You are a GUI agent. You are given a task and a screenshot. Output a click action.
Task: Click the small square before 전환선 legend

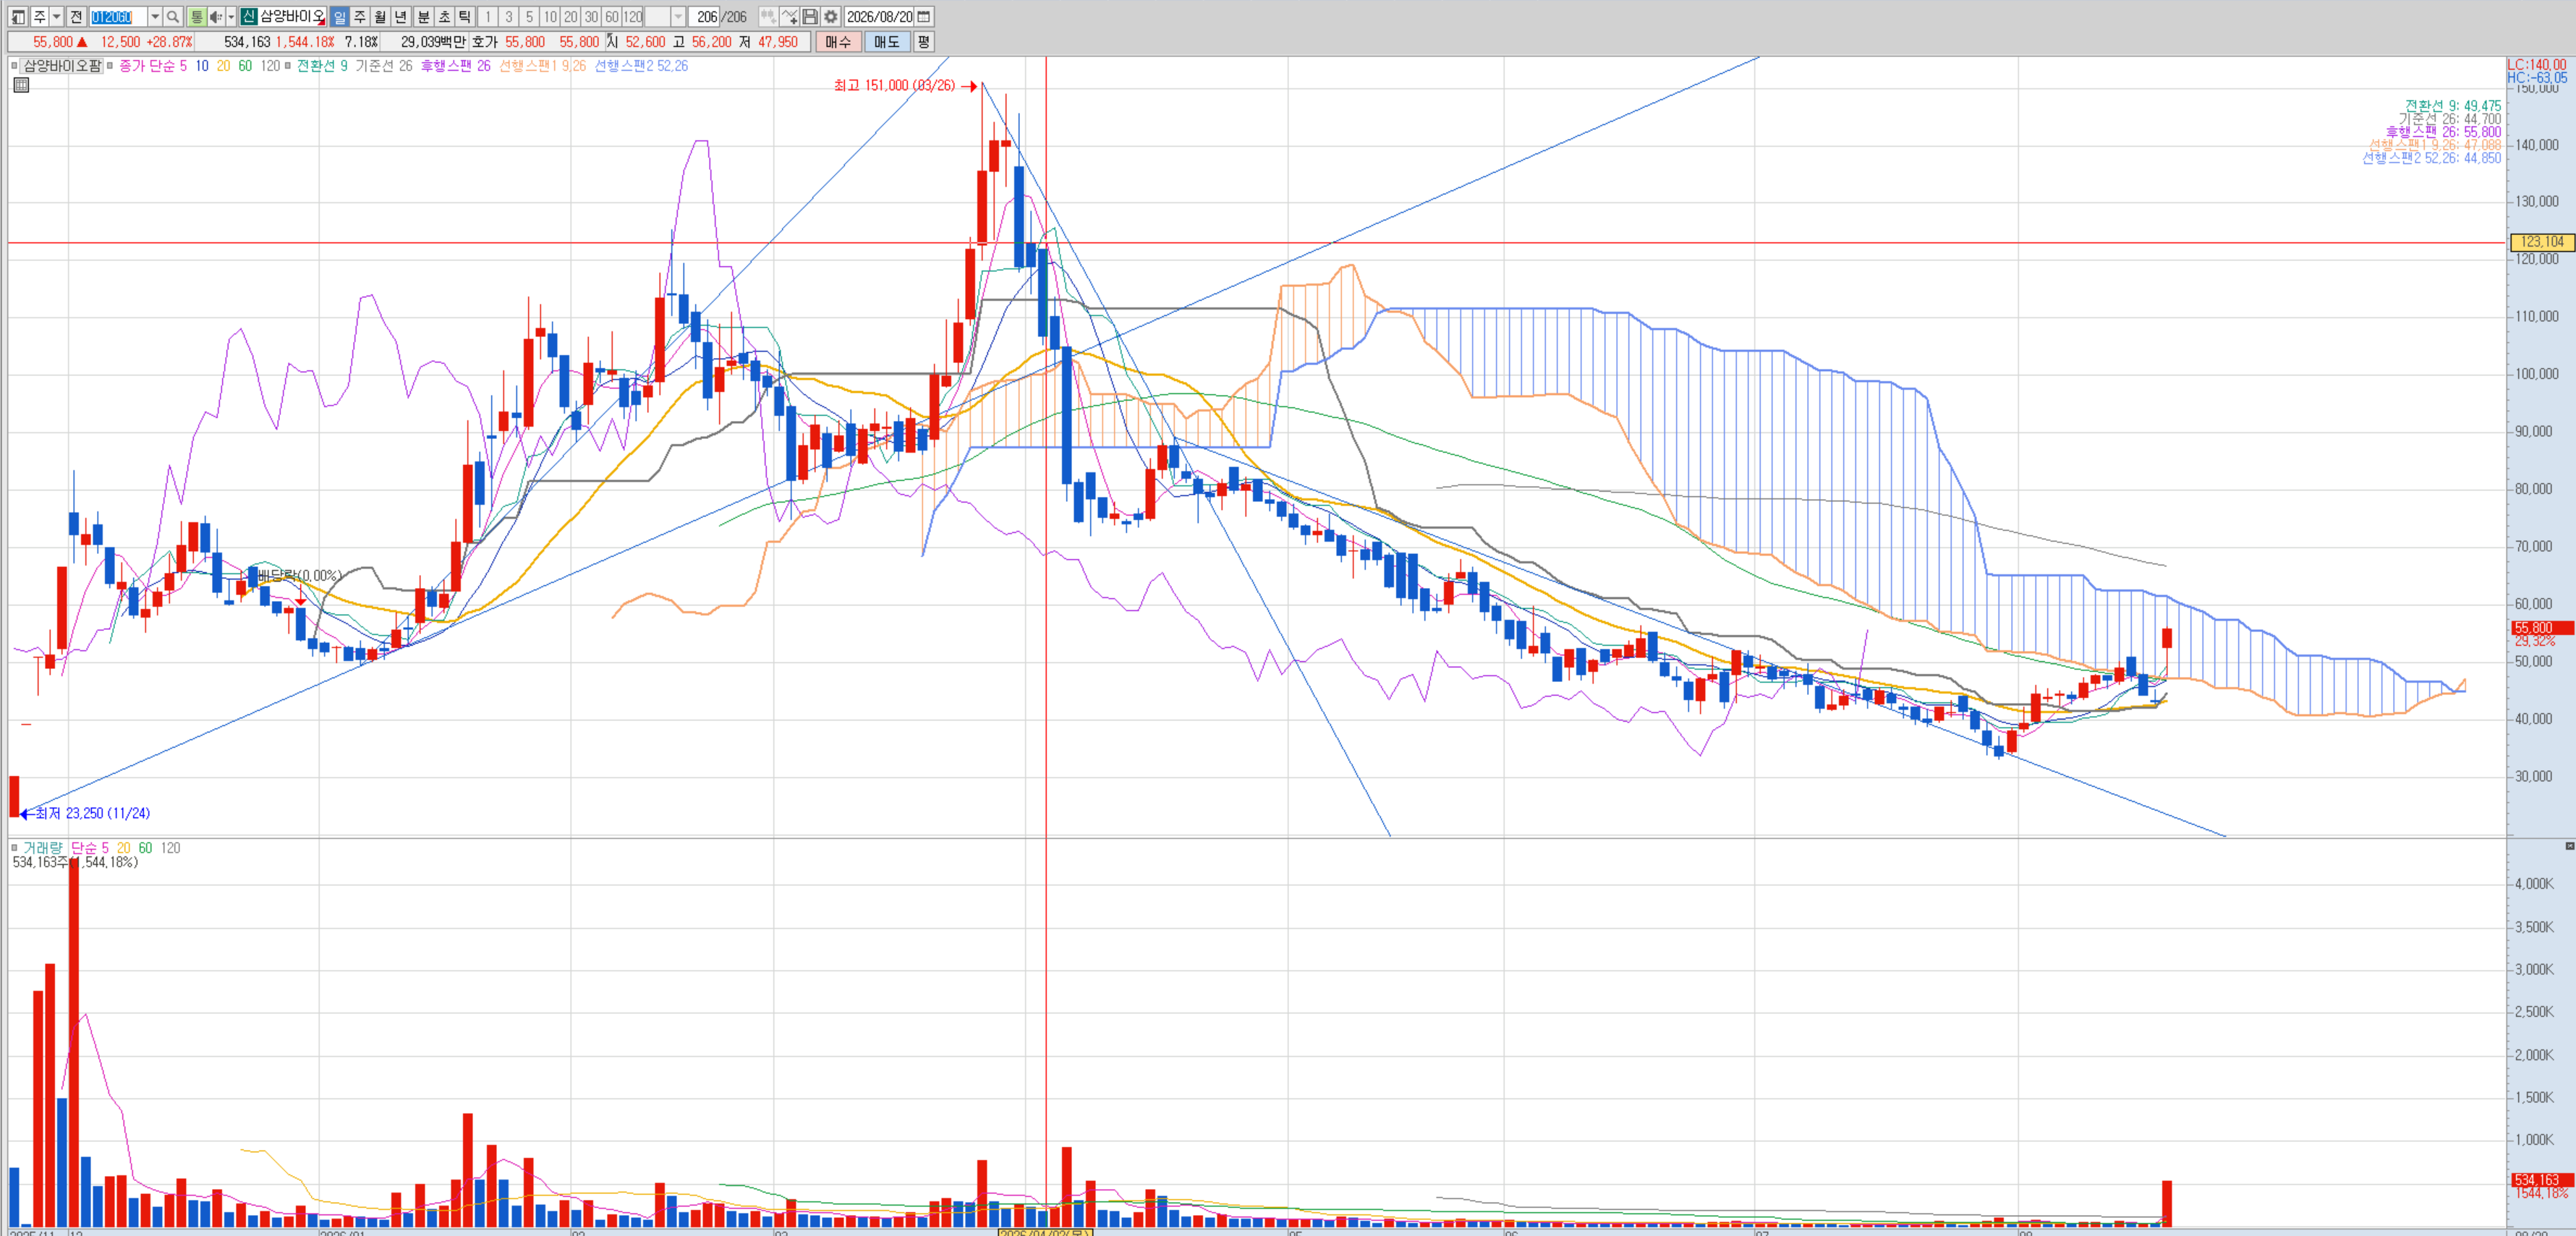click(x=288, y=66)
